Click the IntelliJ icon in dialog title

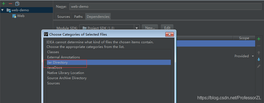click(x=46, y=34)
